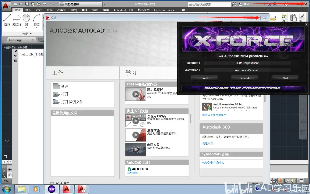This screenshot has height=194, width=310.
Task: Click the Cut scissors icon in the ribbon
Action: pos(302,16)
